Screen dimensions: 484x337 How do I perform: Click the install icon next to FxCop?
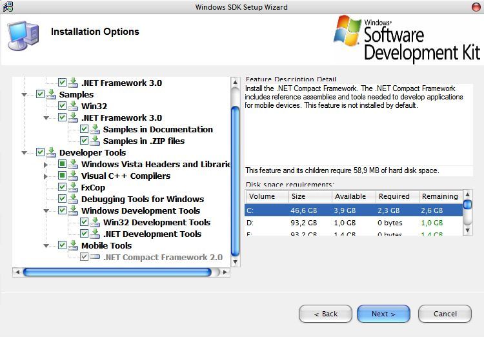coord(73,188)
